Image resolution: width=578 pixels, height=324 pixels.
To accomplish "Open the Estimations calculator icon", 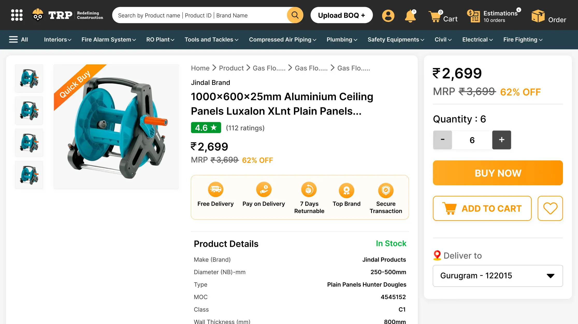I will [473, 16].
